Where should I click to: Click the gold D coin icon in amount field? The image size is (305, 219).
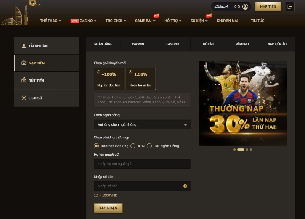(x=185, y=186)
